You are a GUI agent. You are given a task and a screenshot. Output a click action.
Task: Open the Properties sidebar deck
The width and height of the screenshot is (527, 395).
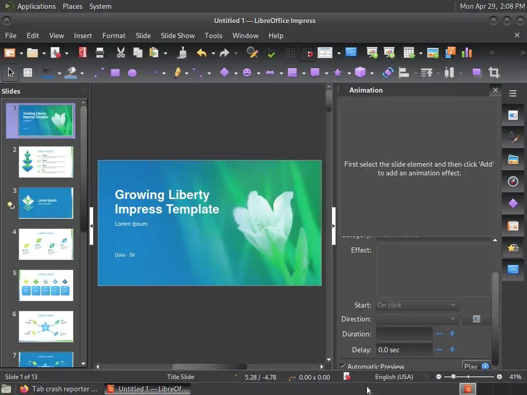coord(513,116)
